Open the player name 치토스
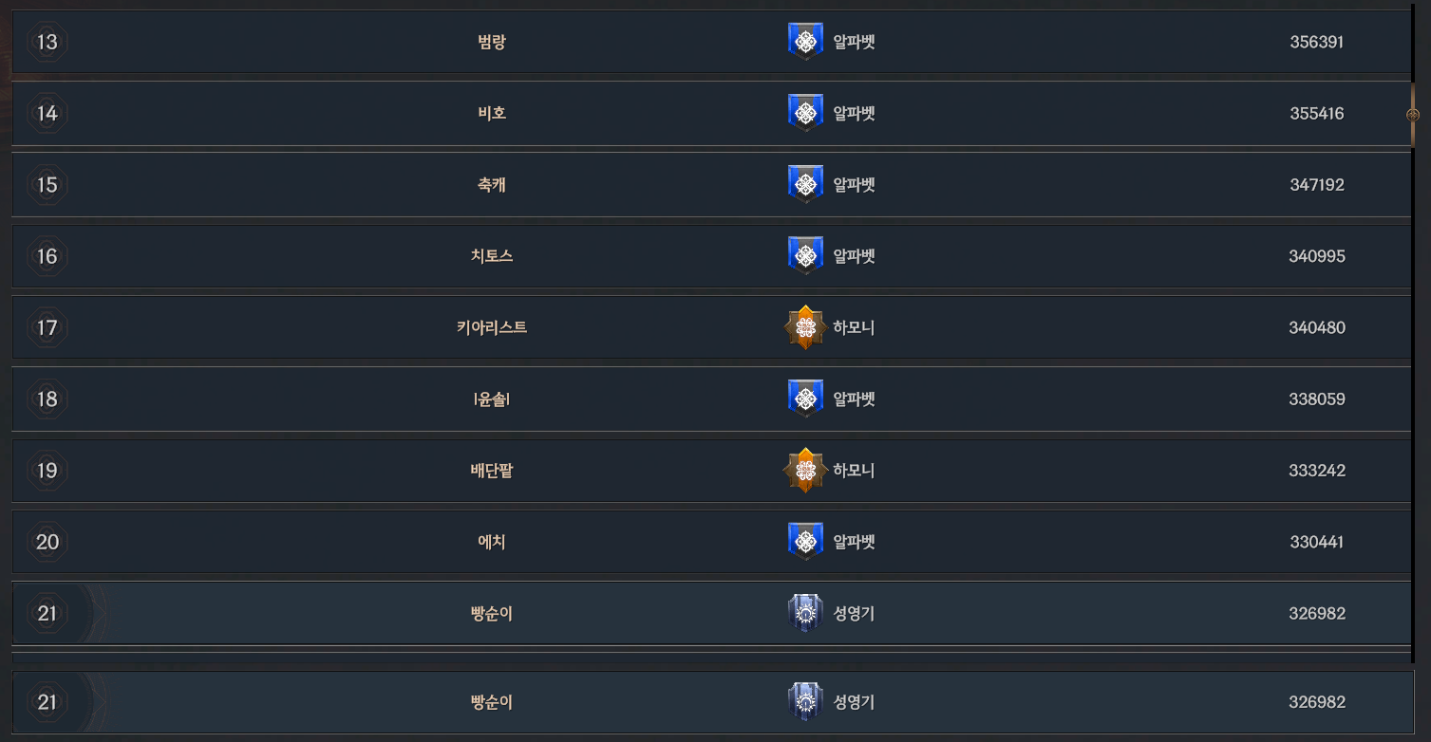 pyautogui.click(x=492, y=256)
